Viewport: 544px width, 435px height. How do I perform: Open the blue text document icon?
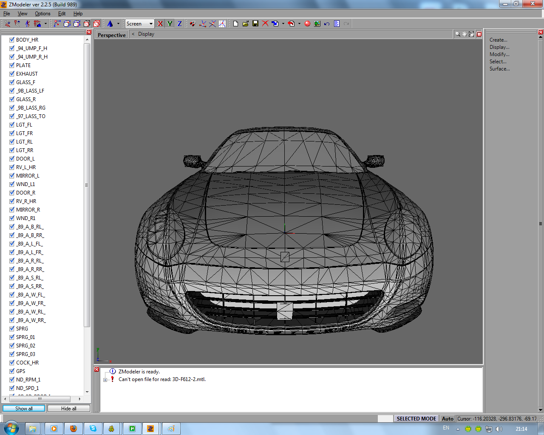tap(337, 24)
